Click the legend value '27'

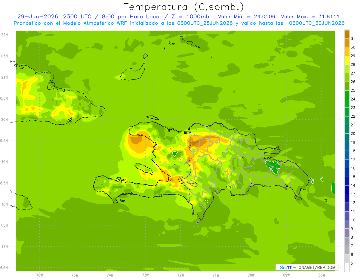353,73
